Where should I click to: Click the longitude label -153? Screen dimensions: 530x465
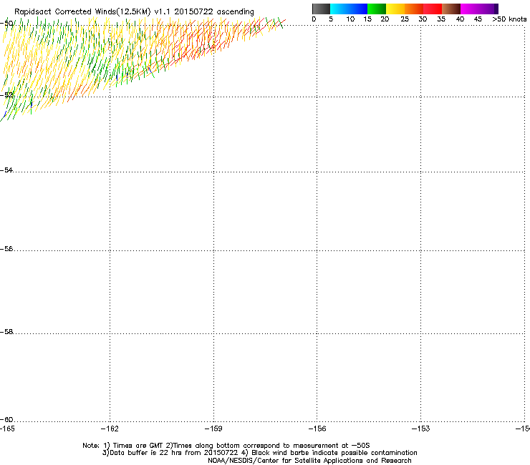click(x=421, y=429)
